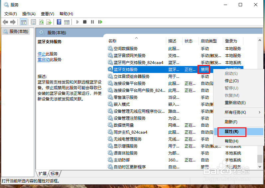Choose 停止(O) in the context menu

click(x=238, y=81)
